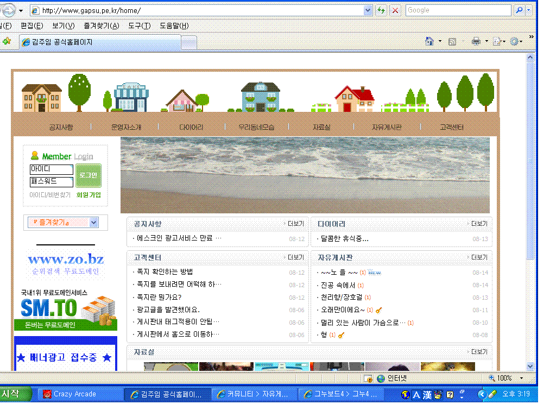Viewport: 556px width, 417px height.
Task: Open the 100% zoom level dropdown
Action: click(x=521, y=378)
